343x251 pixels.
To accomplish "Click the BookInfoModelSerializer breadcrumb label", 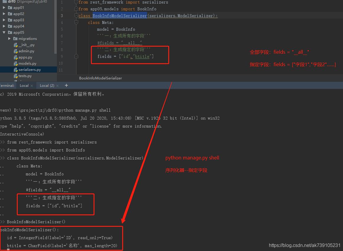I will click(x=100, y=78).
